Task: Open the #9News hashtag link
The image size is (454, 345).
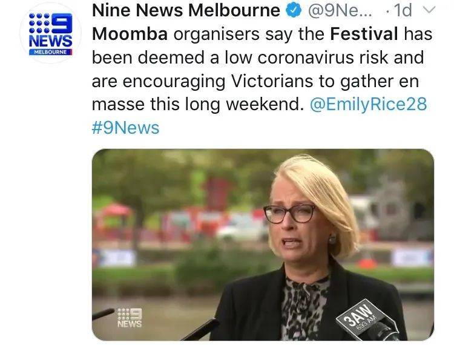Action: click(125, 128)
